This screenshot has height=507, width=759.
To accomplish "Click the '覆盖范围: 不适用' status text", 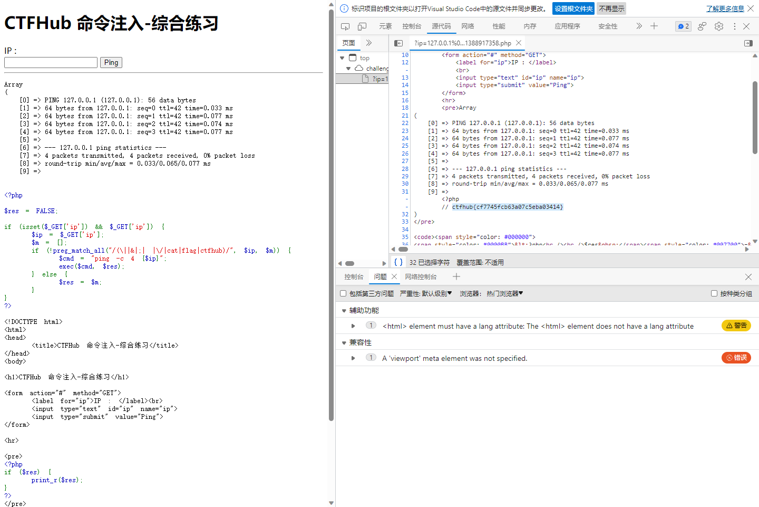I will (x=480, y=262).
